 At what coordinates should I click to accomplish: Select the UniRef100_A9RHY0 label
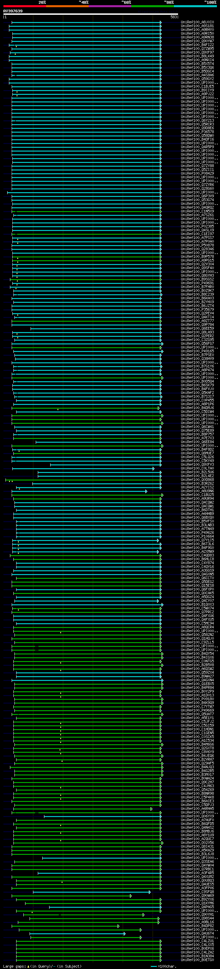pos(197,30)
